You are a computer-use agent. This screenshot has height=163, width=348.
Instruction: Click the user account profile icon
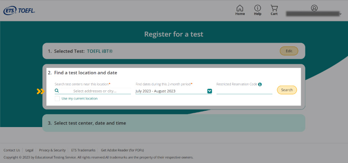click(x=314, y=8)
